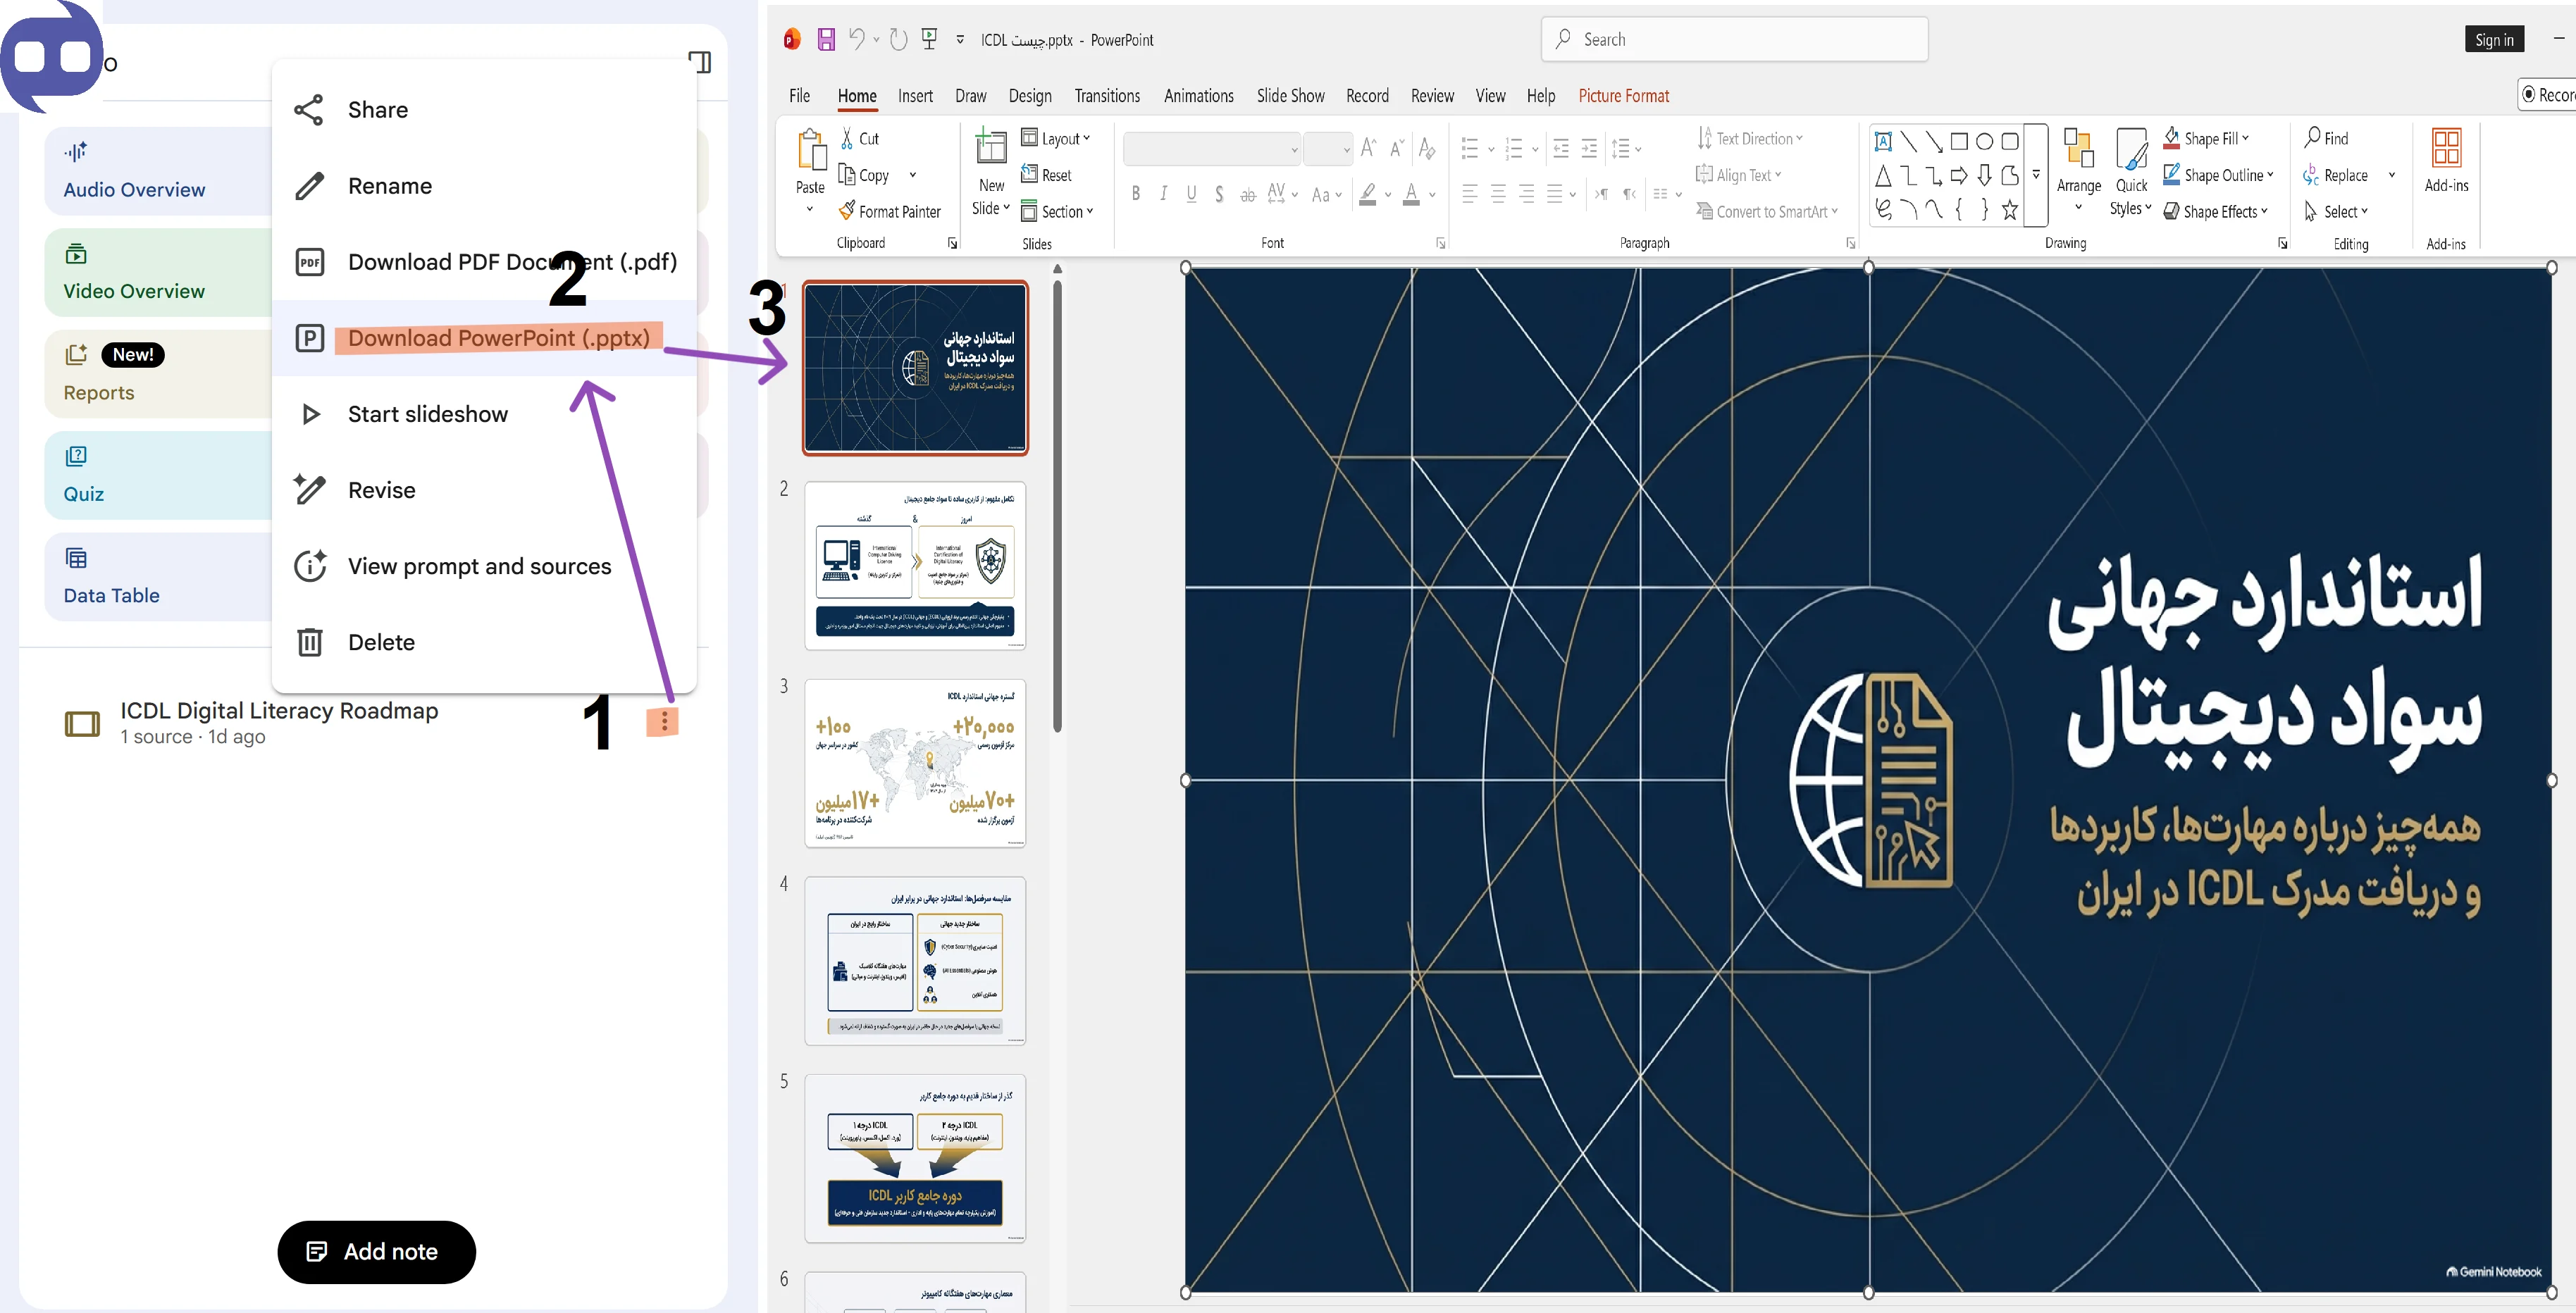Select the Text Box shape tool
2576x1313 pixels.
1883,141
